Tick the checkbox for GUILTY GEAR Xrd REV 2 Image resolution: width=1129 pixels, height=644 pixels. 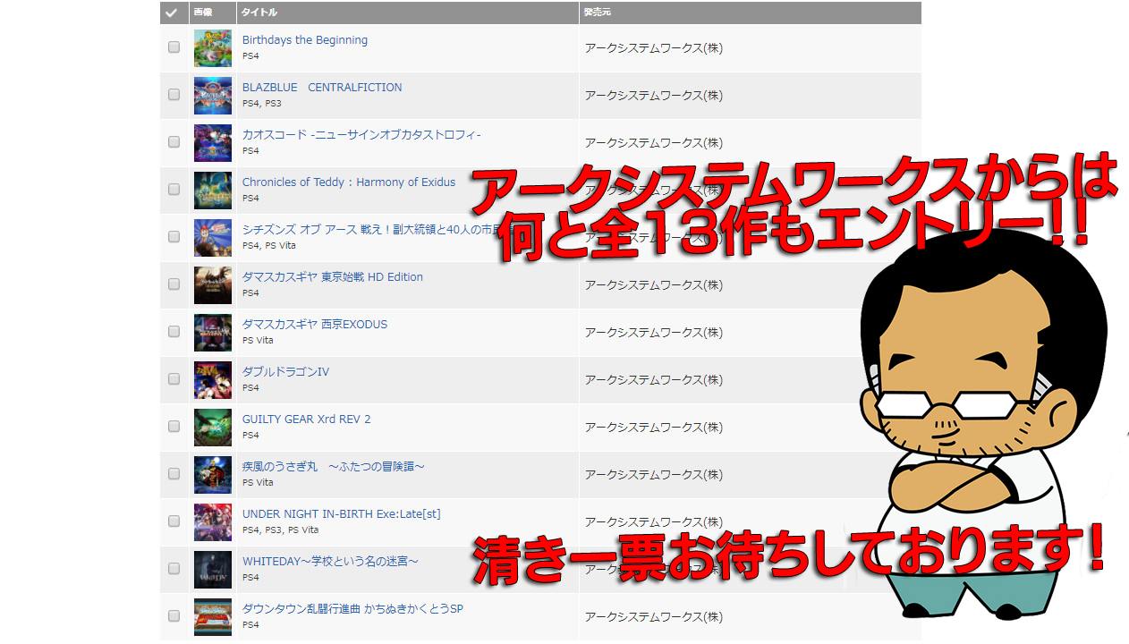[x=174, y=427]
